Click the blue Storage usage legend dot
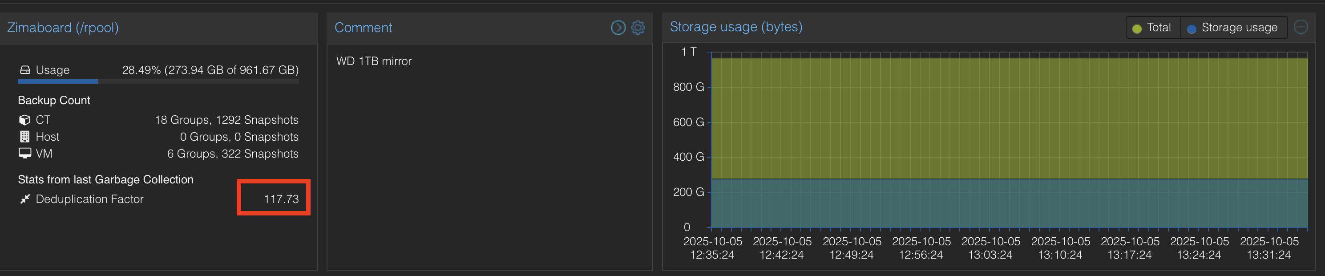Viewport: 1325px width, 276px height. point(1191,29)
